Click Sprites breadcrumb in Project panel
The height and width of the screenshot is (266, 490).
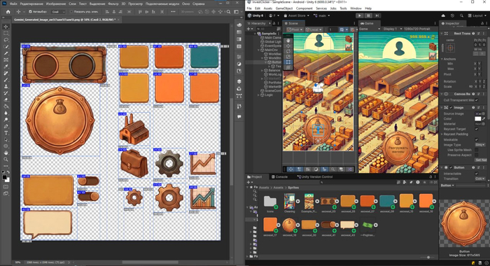pyautogui.click(x=293, y=188)
